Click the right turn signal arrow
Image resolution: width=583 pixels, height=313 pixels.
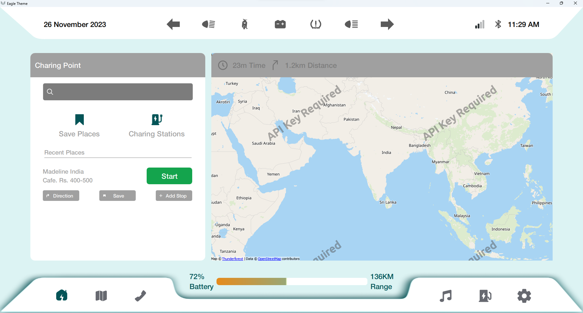(387, 24)
